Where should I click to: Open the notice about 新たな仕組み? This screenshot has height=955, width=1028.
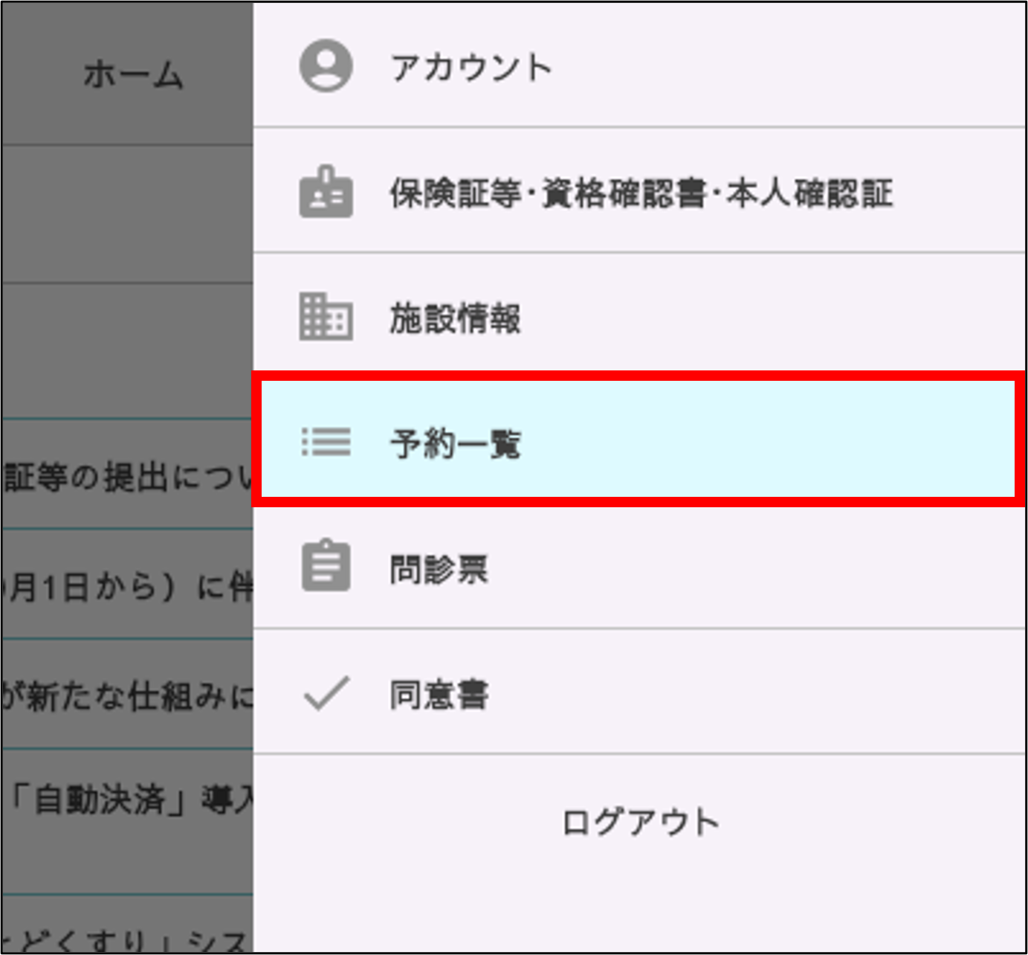pos(128,696)
